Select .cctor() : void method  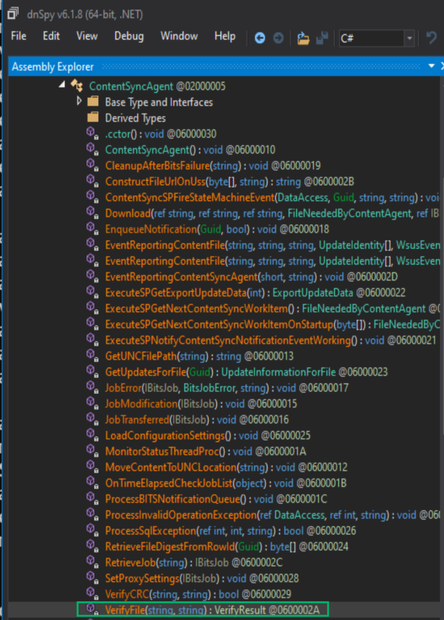tap(161, 134)
